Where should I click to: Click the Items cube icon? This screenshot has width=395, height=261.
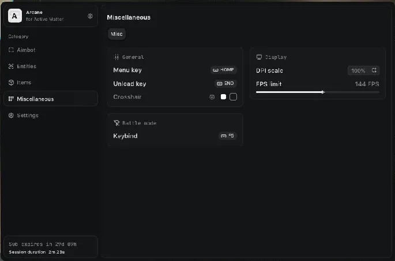pyautogui.click(x=11, y=83)
